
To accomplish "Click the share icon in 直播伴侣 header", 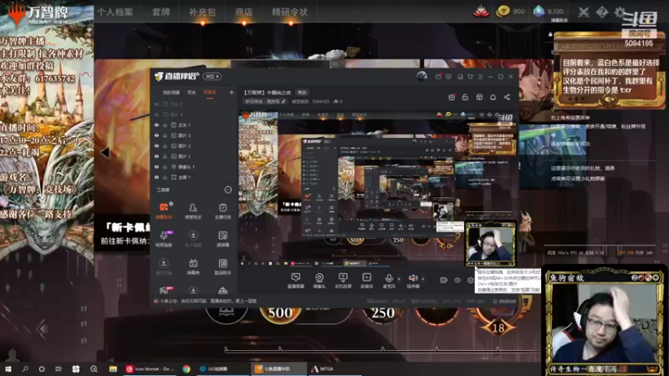I will tap(507, 97).
